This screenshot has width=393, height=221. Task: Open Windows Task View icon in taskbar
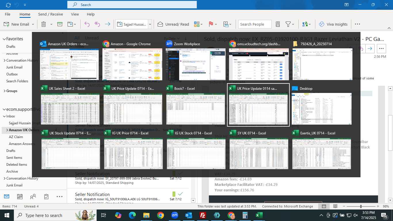[104, 215]
